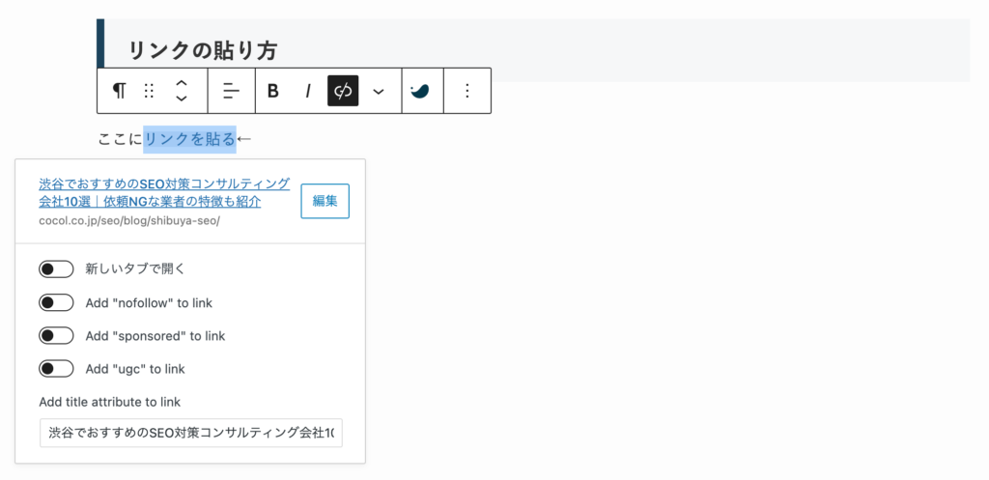Toggle italic formatting
The width and height of the screenshot is (989, 480).
[308, 91]
